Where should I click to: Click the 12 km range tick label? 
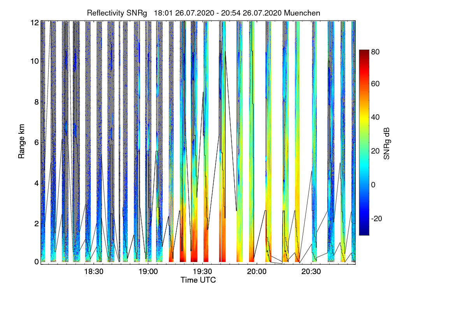(35, 23)
